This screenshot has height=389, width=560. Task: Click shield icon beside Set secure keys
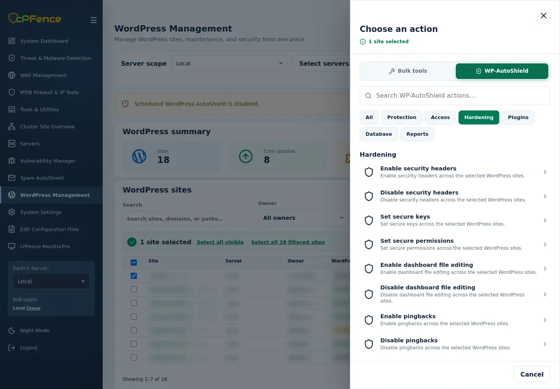(369, 220)
